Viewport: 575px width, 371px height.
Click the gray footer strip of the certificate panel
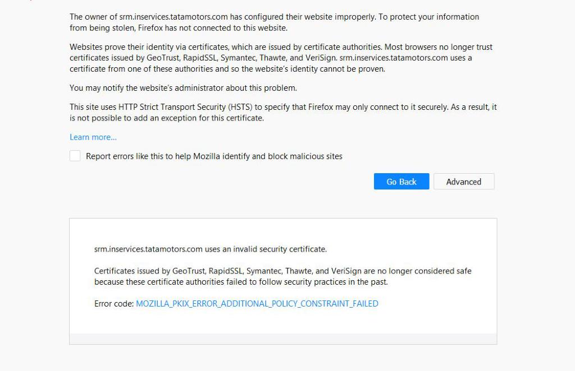pos(283,339)
